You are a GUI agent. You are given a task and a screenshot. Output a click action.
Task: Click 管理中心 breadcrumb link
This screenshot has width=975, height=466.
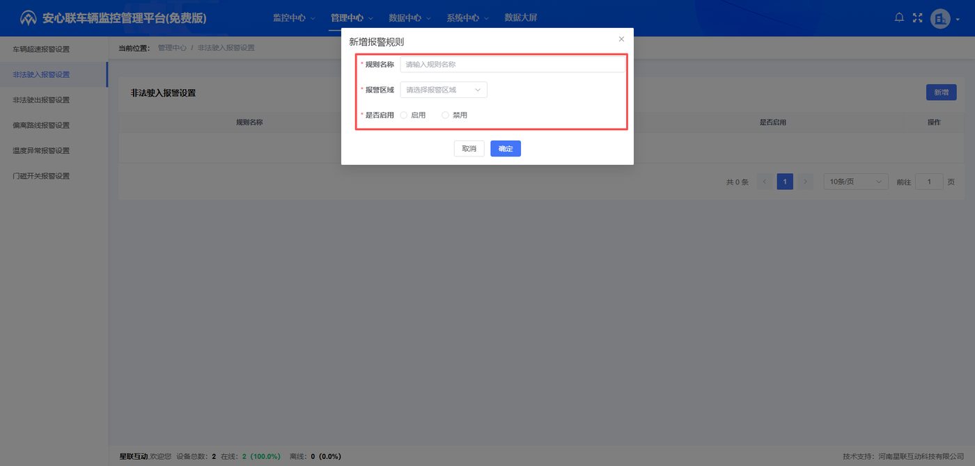point(172,48)
